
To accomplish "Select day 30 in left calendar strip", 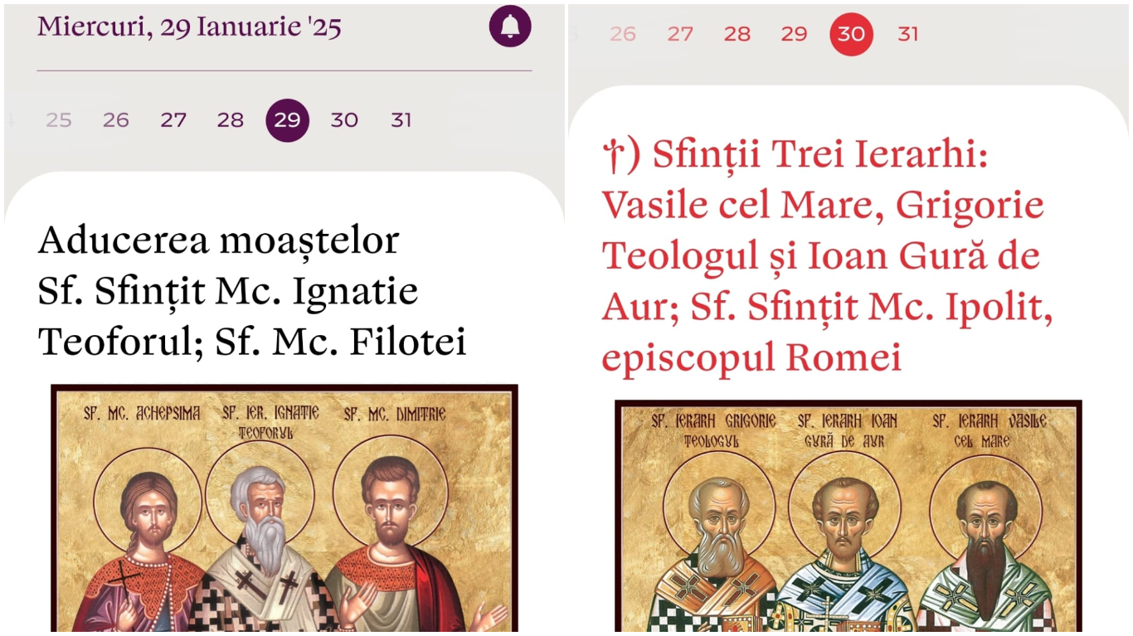I will [344, 120].
